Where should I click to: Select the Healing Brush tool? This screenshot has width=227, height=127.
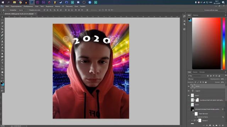[2, 35]
